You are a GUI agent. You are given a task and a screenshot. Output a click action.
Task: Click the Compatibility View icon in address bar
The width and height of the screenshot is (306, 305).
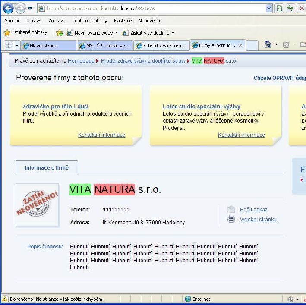(x=279, y=8)
